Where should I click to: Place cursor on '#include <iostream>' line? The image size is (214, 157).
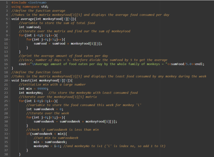pyautogui.click(x=29, y=3)
